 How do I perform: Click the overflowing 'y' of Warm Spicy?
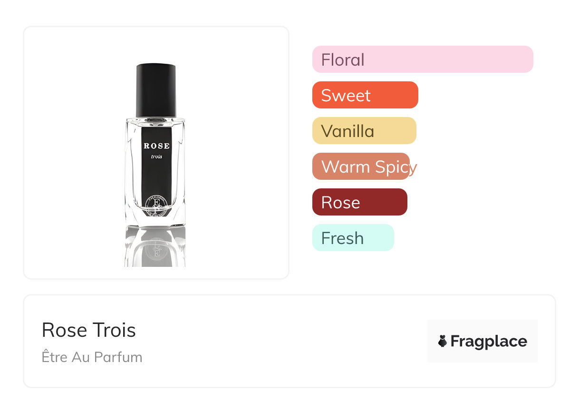pos(413,167)
